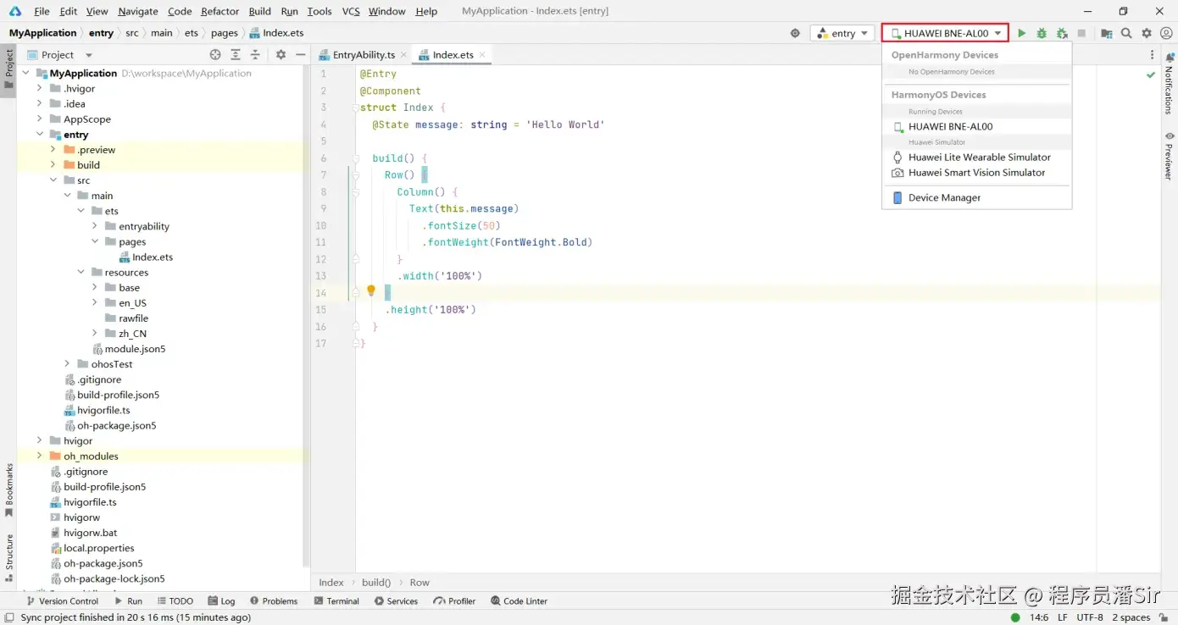
Task: Click Select Opened File locate icon
Action: click(215, 54)
